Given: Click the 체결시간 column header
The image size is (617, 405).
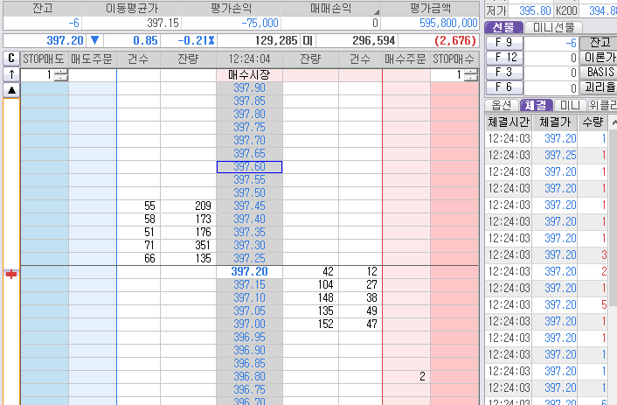Looking at the screenshot, I should pos(509,122).
